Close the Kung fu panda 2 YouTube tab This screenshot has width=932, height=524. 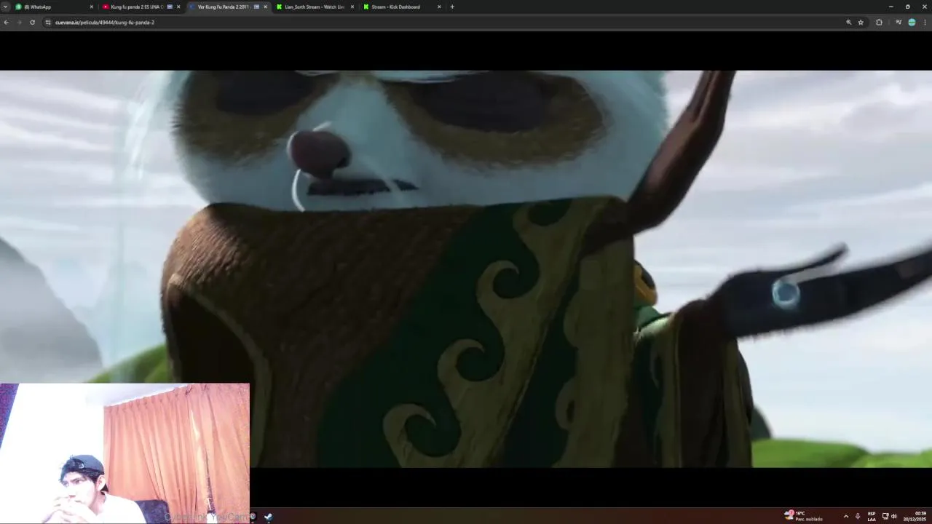click(178, 7)
